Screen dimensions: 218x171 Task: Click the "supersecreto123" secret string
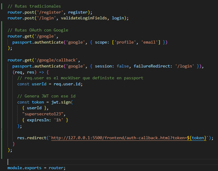pos(43,114)
